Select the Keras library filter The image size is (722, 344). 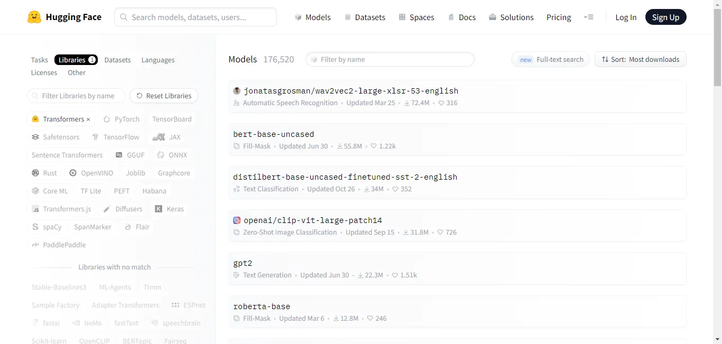coord(169,209)
